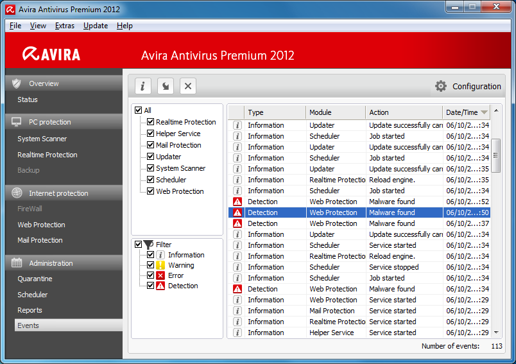
Task: Click the calendar icon beside Administration
Action: point(17,263)
